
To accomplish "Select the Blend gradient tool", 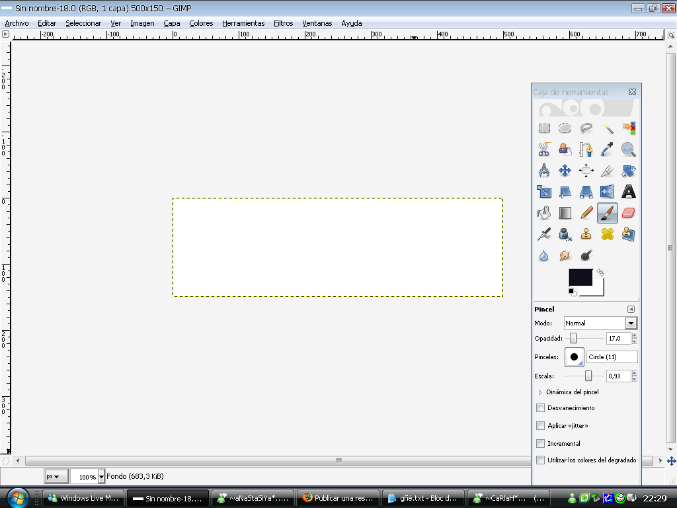I will (x=565, y=213).
